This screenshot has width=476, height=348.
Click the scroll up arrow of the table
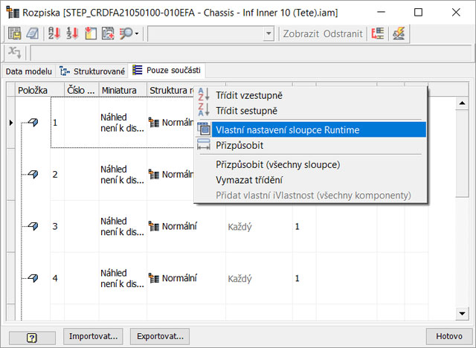(x=462, y=103)
